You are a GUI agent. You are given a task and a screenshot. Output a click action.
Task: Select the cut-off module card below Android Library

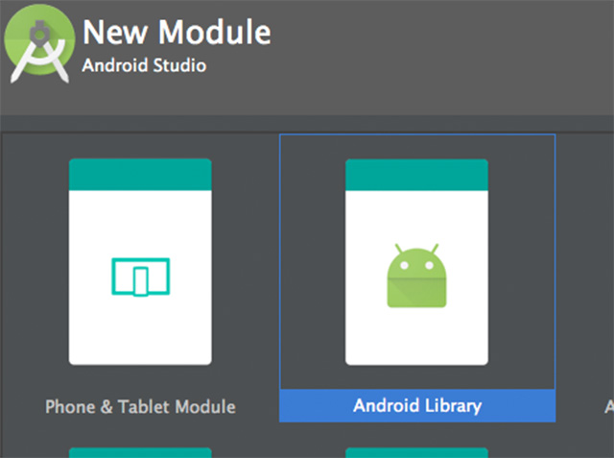(x=416, y=452)
